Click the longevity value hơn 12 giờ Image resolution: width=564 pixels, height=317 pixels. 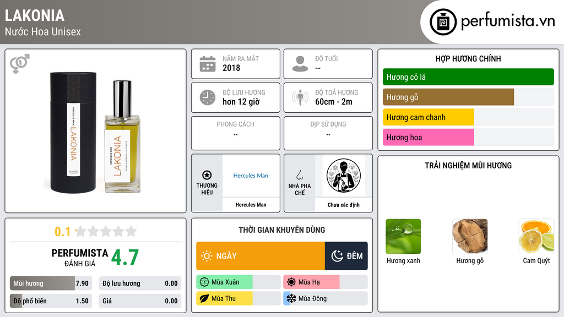click(x=241, y=102)
